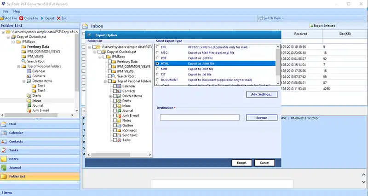This screenshot has width=368, height=196.
Task: Select the TXT export type radio button
Action: (157, 75)
